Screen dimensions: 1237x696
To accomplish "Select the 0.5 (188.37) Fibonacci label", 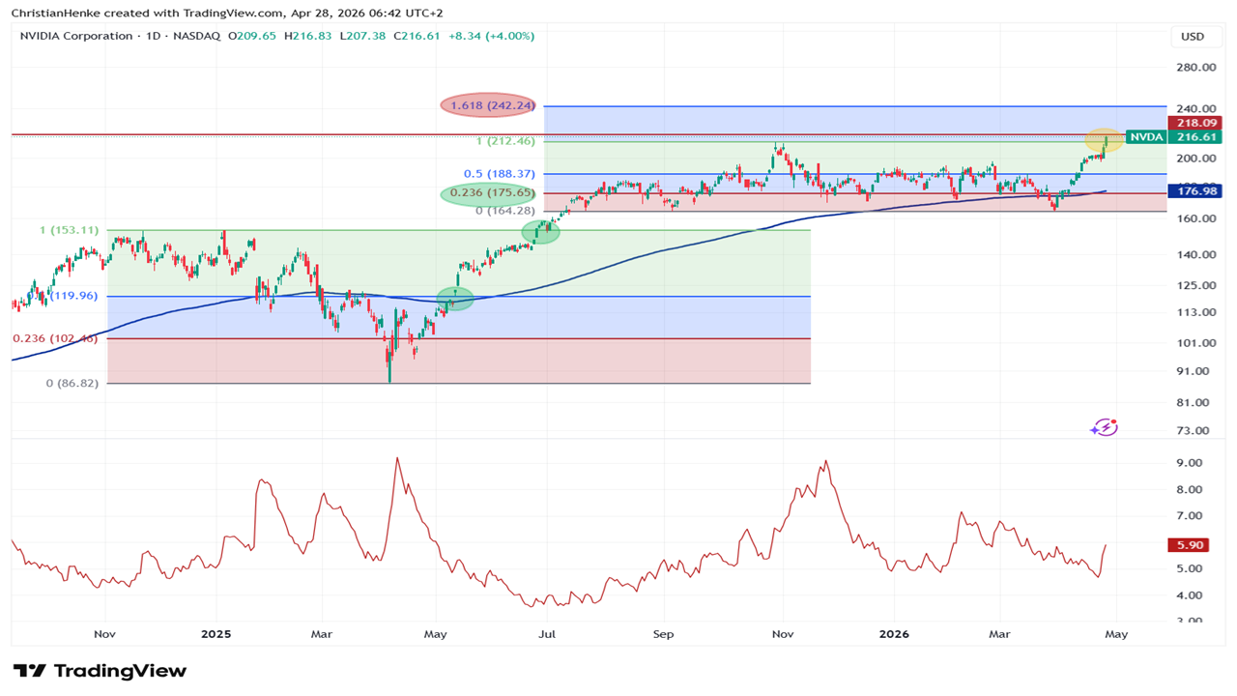I will click(x=500, y=174).
